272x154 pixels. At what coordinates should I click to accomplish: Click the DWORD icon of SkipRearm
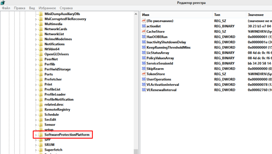[144, 69]
